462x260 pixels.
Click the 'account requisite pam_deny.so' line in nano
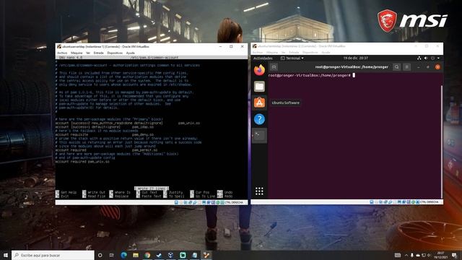[104, 134]
